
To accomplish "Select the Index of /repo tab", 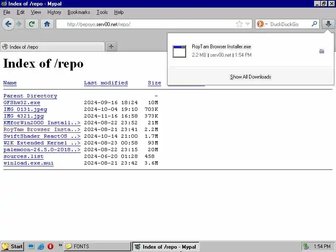I will (52, 47).
